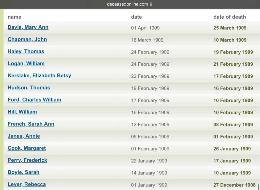Click Hill, William name link
260x190 pixels.
[x=22, y=112]
